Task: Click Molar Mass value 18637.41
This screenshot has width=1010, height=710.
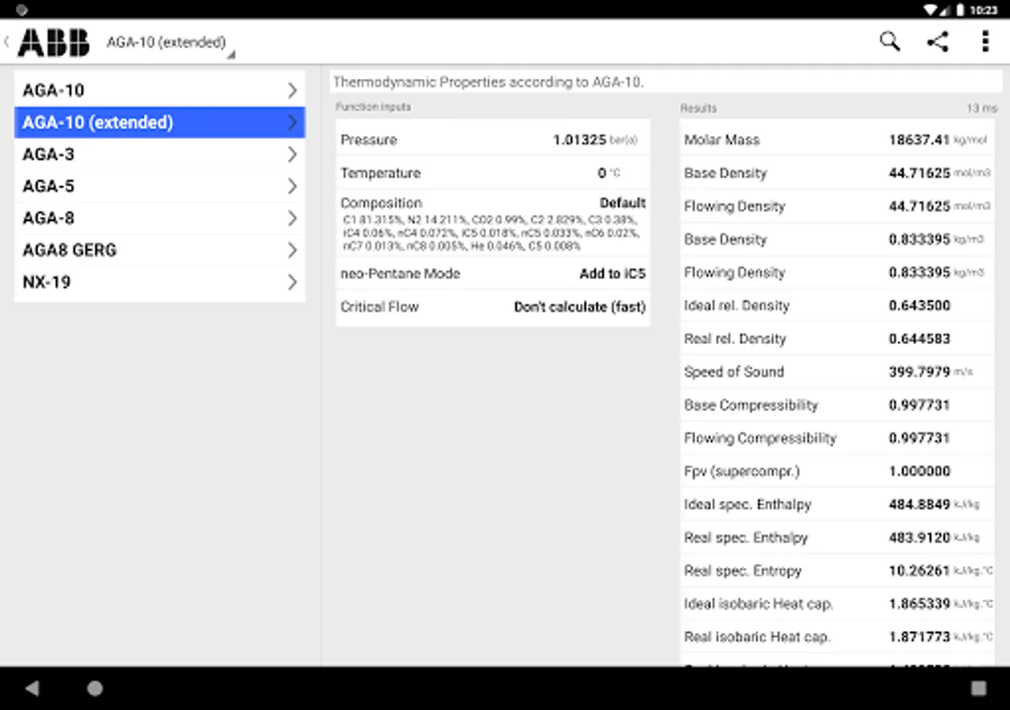Action: 918,140
